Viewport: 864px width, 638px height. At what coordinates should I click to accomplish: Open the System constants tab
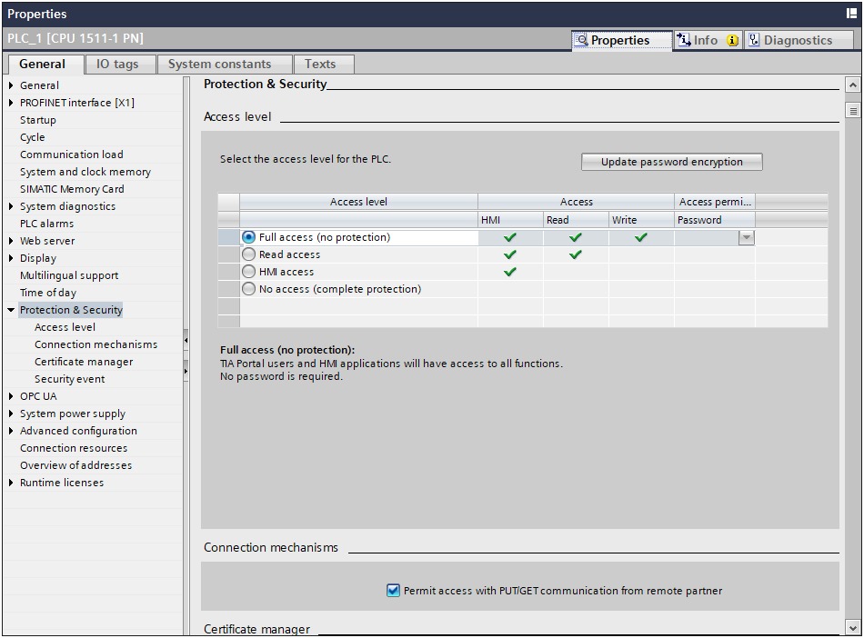[219, 64]
